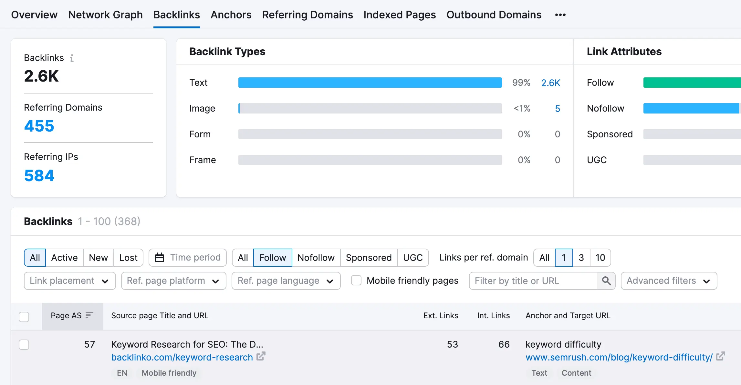Image resolution: width=741 pixels, height=385 pixels.
Task: Open backlinko.com external link icon
Action: coord(261,356)
